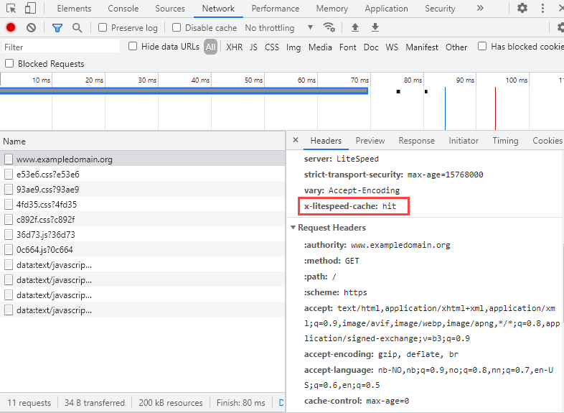
Task: Filter requests by Media
Action: pos(320,47)
